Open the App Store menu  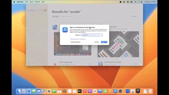pos(20,2)
